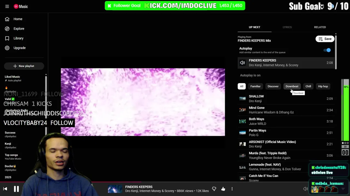The width and height of the screenshot is (350, 196).
Task: Click the song progress bar
Action: (x=175, y=182)
